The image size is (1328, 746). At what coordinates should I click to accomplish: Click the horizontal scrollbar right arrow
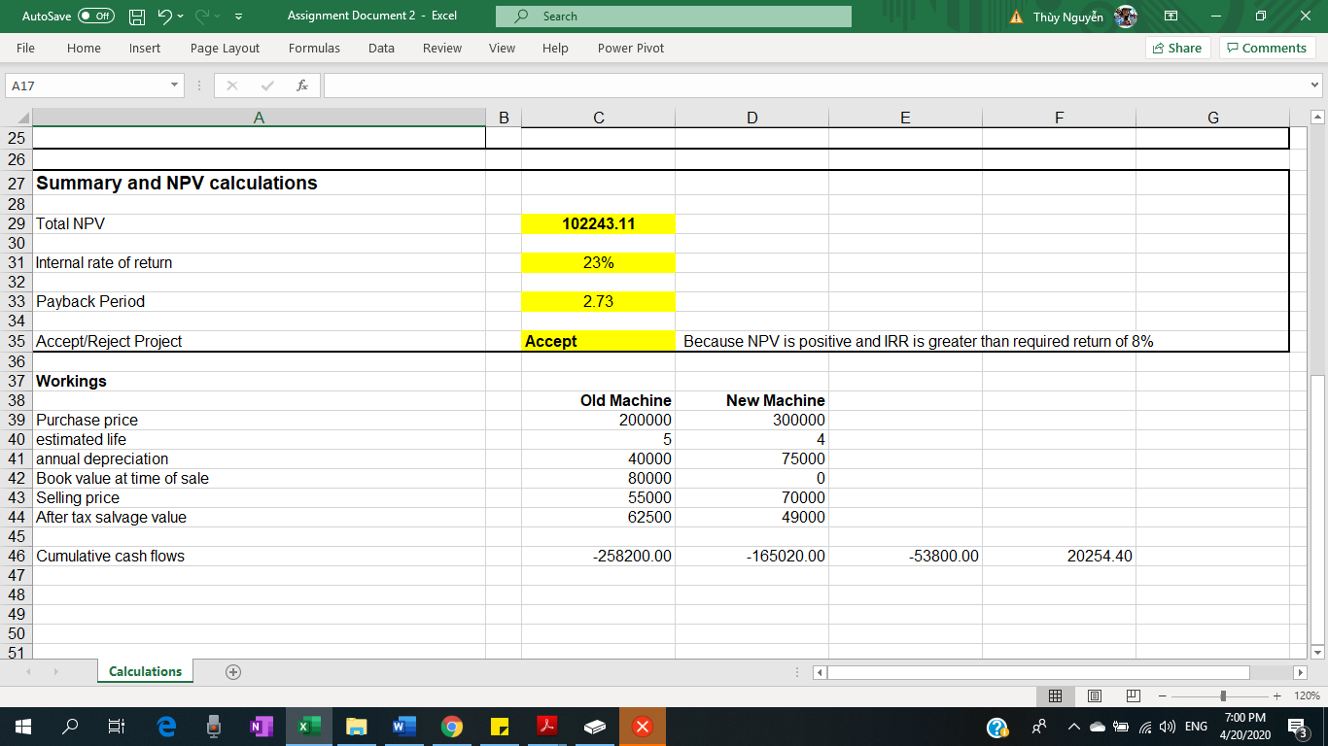[x=1300, y=672]
